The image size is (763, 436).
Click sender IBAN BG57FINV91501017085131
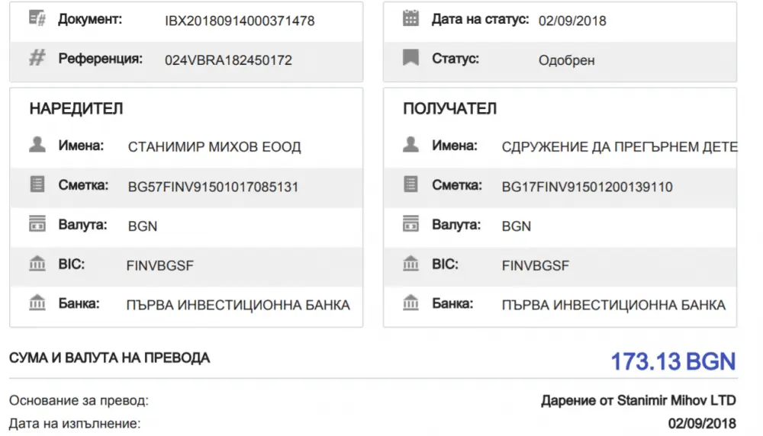[213, 187]
